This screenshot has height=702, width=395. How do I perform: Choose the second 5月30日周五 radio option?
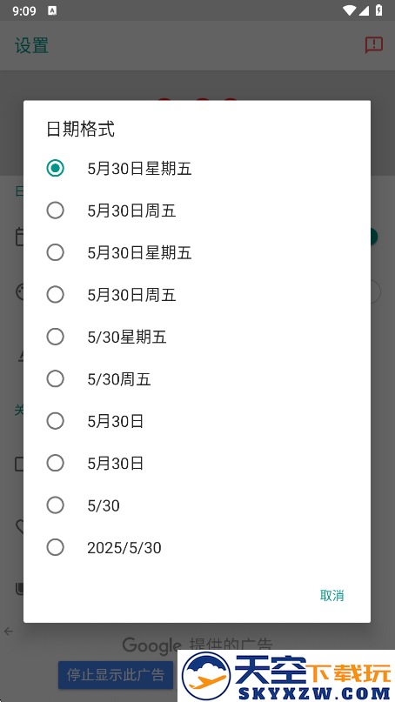[197, 295]
